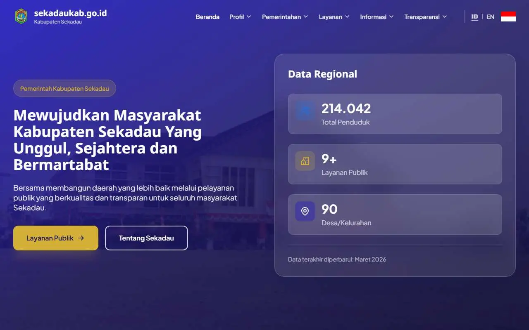The height and width of the screenshot is (330, 529).
Task: Select the 214.042 Total Penduduk card
Action: (395, 114)
